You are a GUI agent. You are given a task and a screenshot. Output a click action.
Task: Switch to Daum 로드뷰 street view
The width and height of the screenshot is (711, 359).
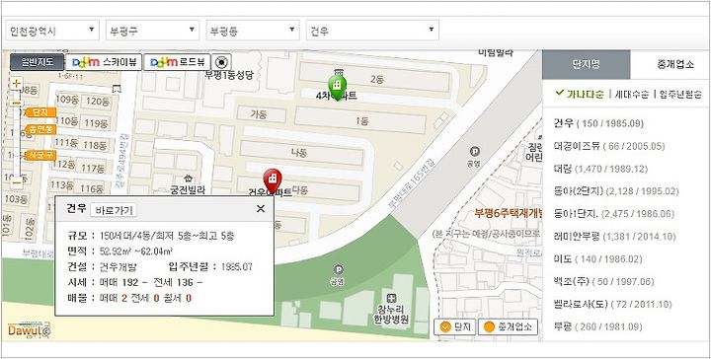(x=177, y=62)
